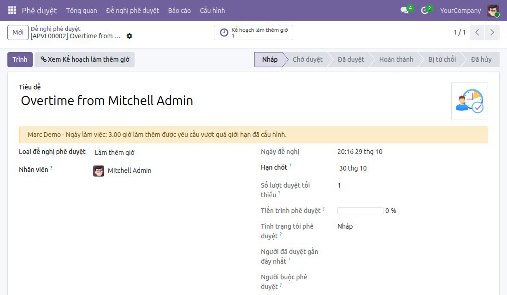Click the Trình submit button
Screen dimensions: 507x295
pos(20,59)
